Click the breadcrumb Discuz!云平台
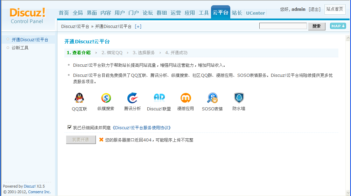Viewport: 351px width, 196px height. pos(75,27)
